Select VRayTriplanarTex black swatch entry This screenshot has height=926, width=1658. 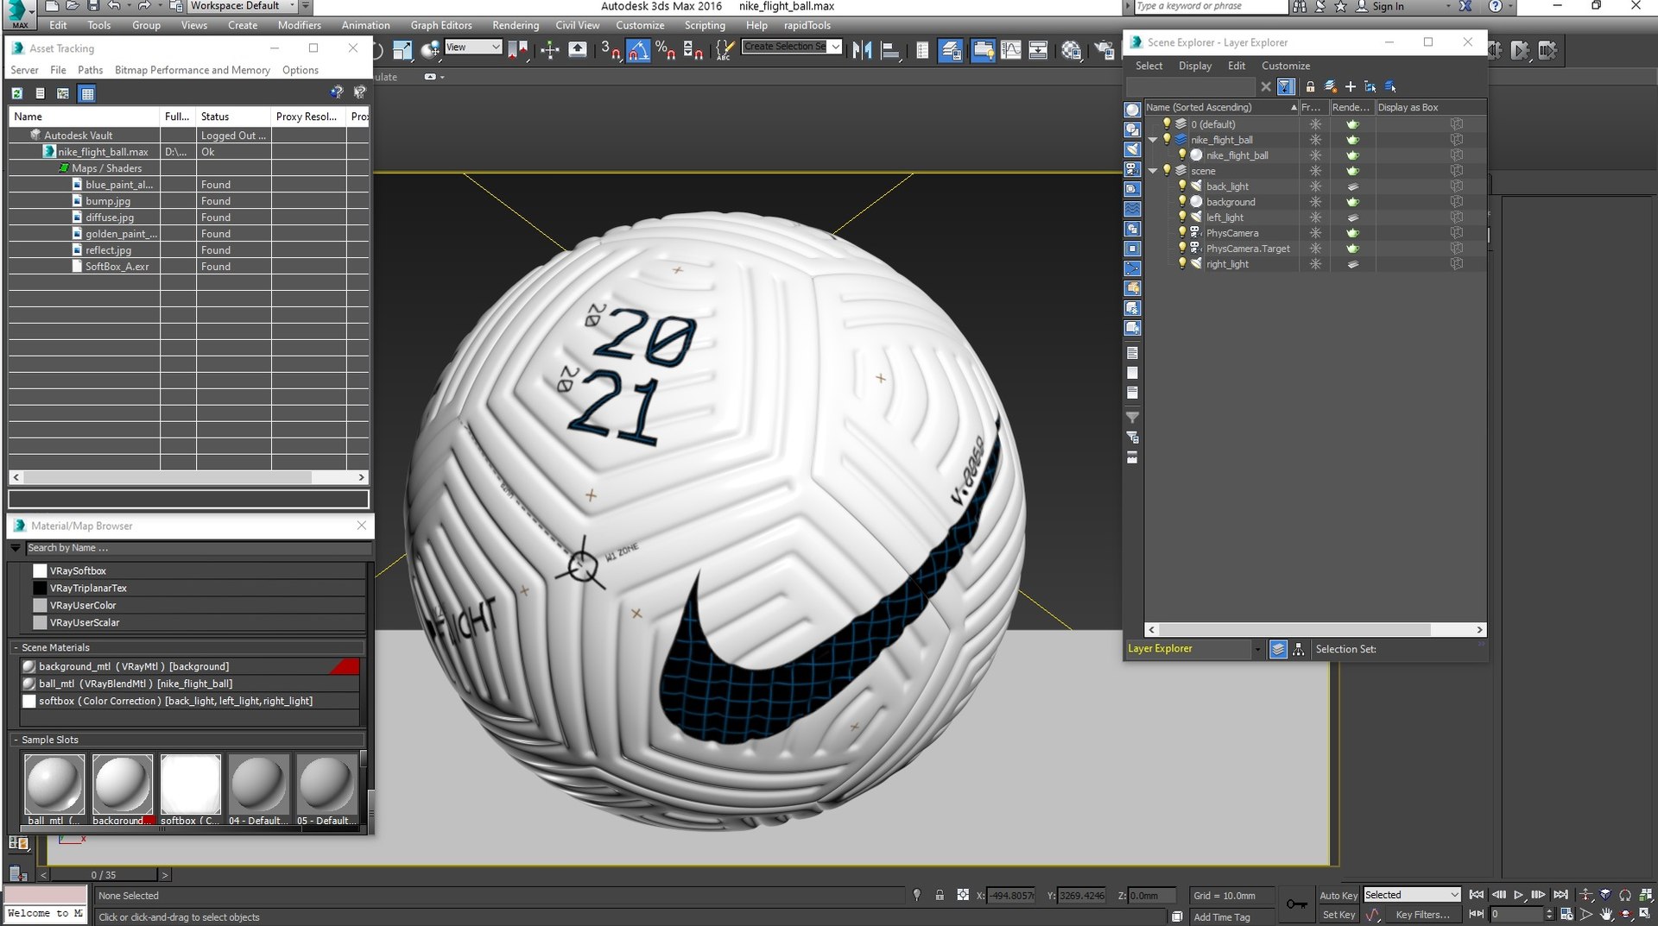tap(197, 588)
